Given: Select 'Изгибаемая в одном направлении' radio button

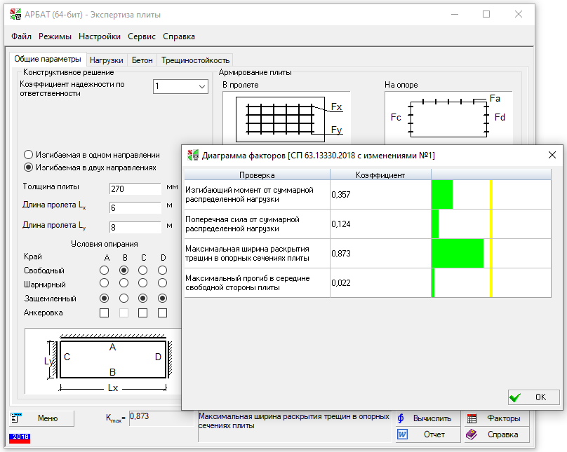Looking at the screenshot, I should tap(28, 155).
